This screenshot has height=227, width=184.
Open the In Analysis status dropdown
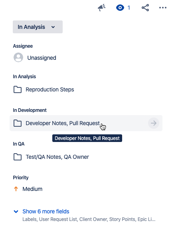pos(38,27)
